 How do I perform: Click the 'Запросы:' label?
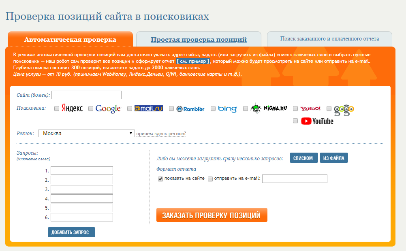[x=27, y=153]
